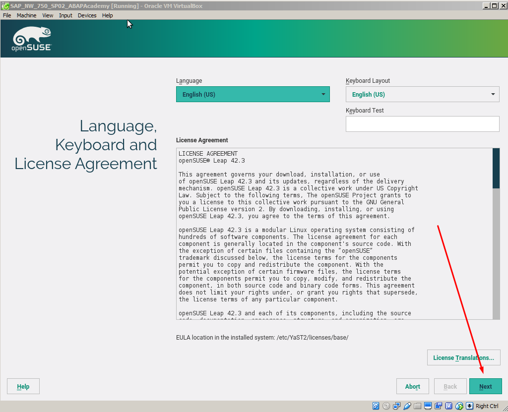Open the Devices menu
This screenshot has height=412, width=508.
(87, 15)
